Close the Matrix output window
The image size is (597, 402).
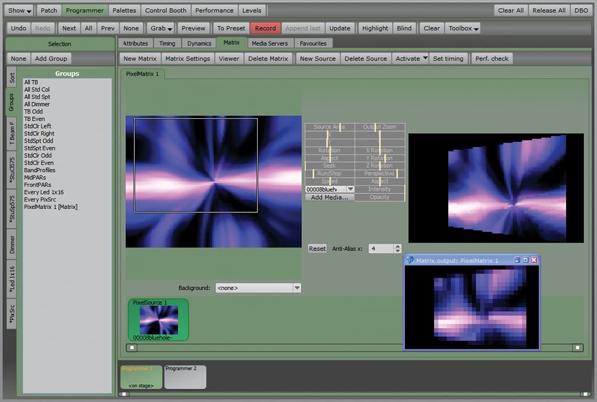tap(534, 260)
